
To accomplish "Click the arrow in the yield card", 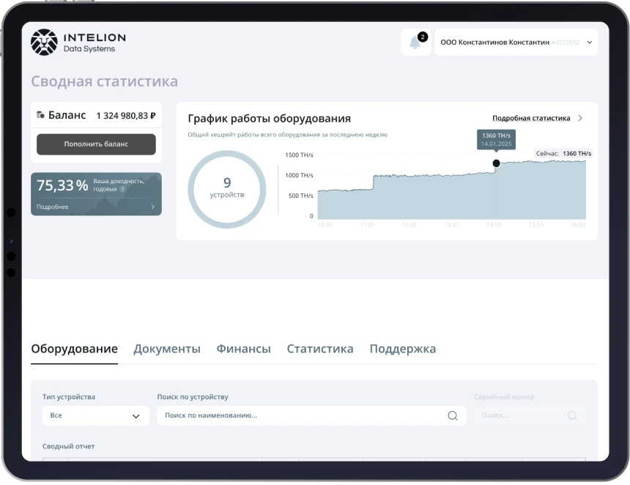I will click(152, 207).
